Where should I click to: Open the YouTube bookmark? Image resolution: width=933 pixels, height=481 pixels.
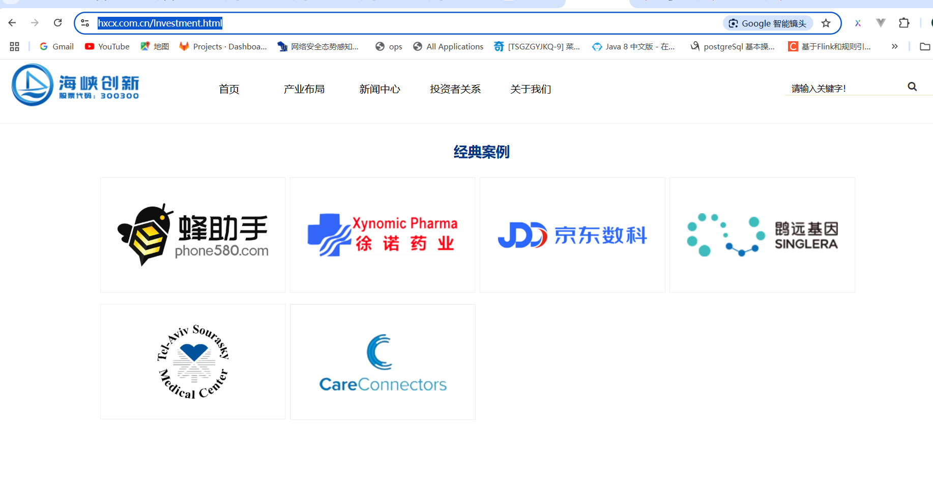[x=107, y=46]
